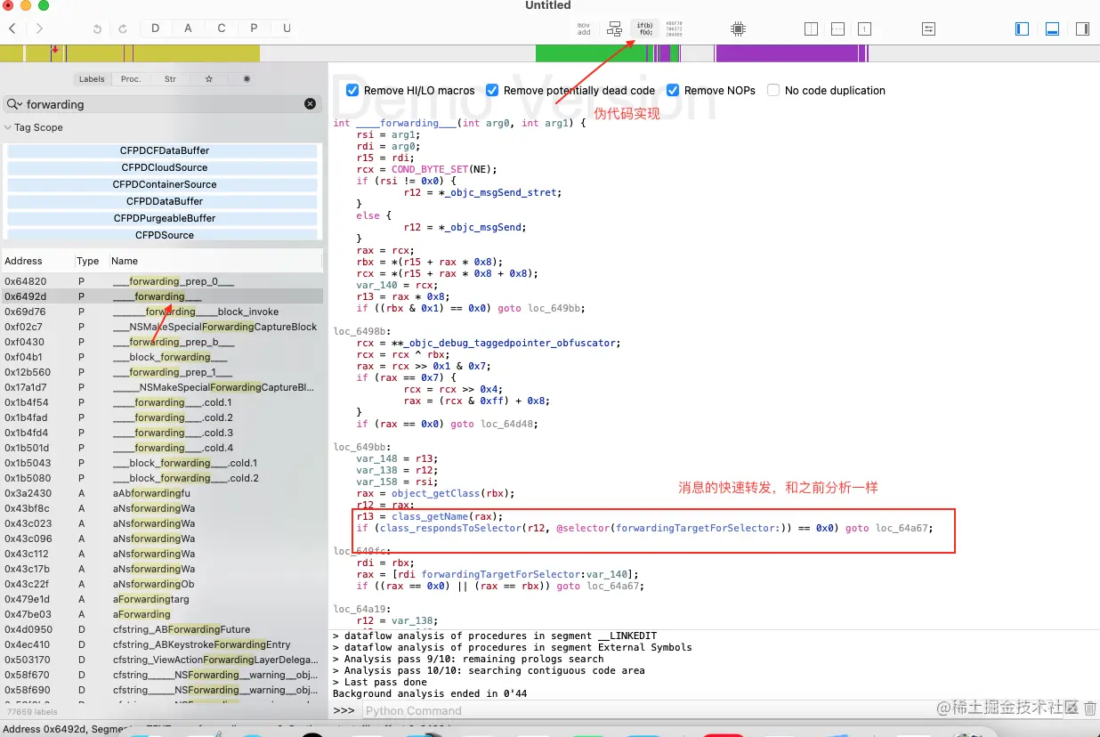This screenshot has width=1100, height=737.
Task: Enable No code duplication checkbox
Action: pos(773,90)
